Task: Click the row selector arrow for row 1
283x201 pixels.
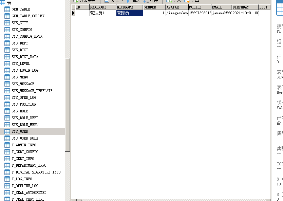Action: click(x=73, y=13)
